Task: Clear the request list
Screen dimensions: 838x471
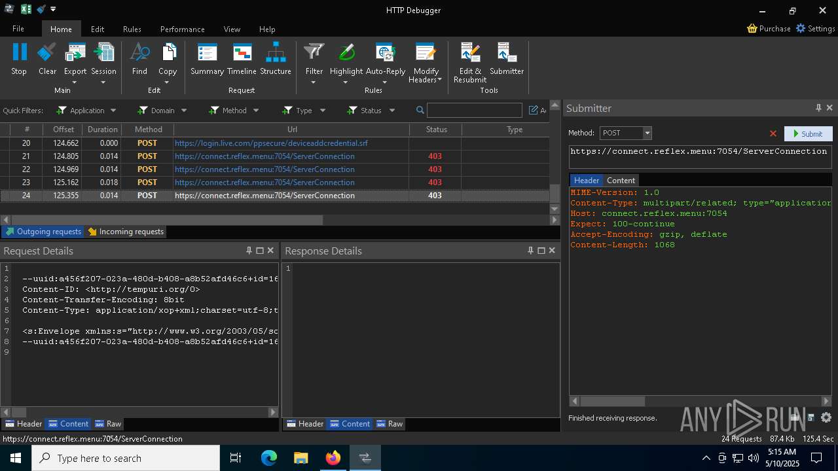Action: point(47,59)
